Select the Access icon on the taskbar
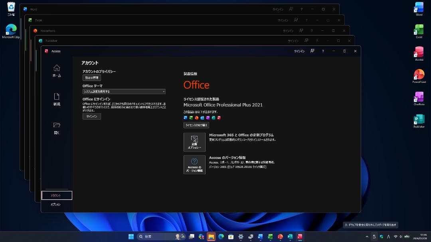The width and height of the screenshot is (431, 242). (299, 236)
